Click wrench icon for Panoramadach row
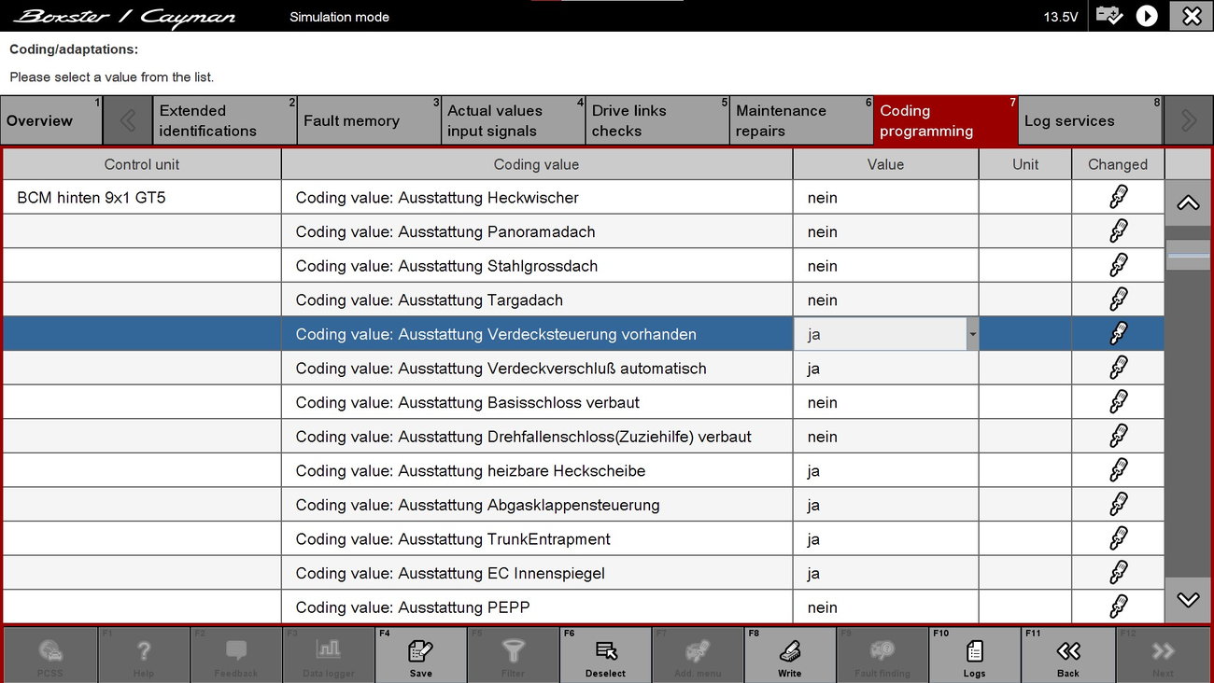Screen dimensions: 1214x683 1118,231
